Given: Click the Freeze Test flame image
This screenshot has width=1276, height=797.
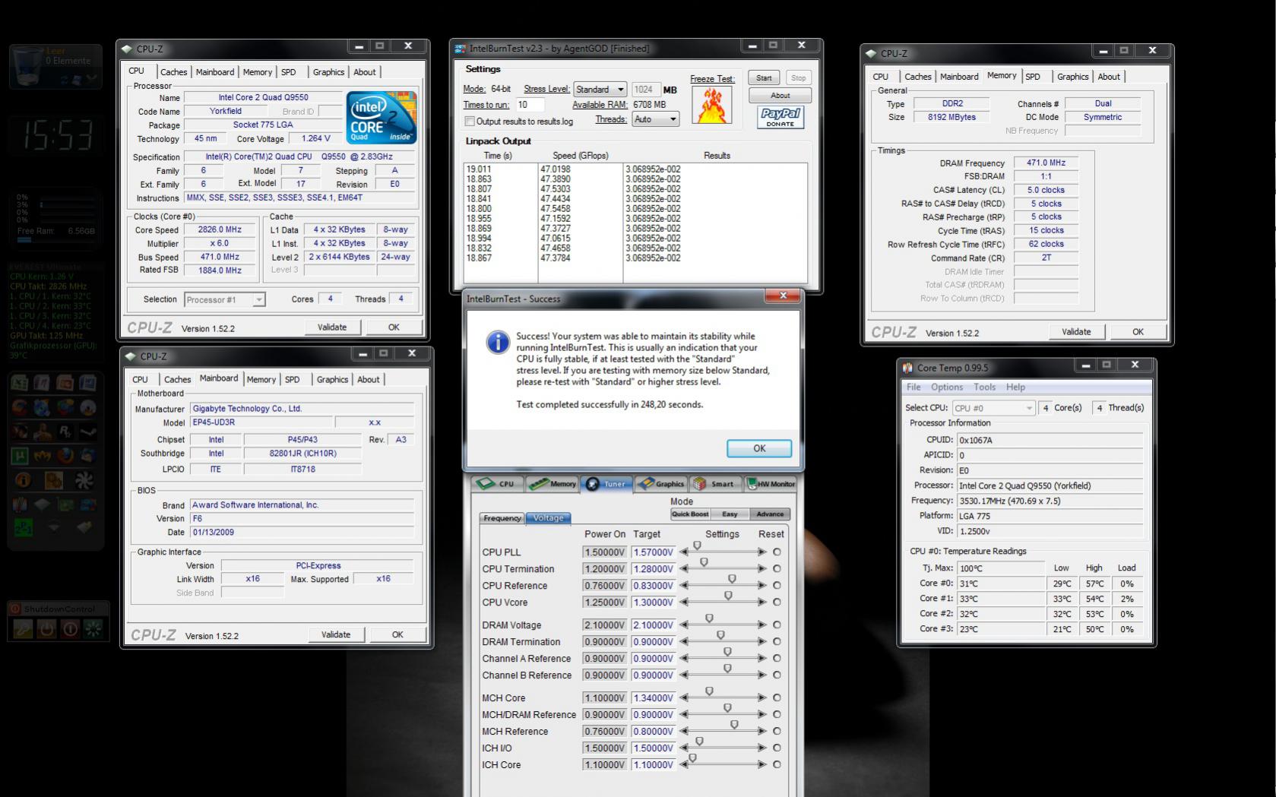Looking at the screenshot, I should 712,104.
